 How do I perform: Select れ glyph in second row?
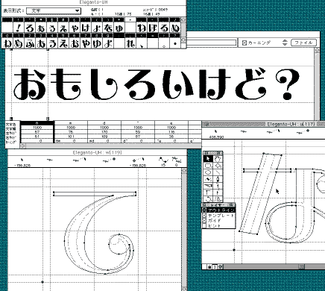tap(130, 43)
